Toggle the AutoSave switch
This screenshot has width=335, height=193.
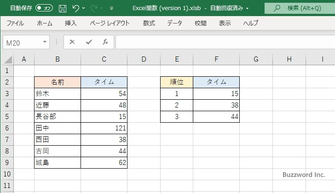pyautogui.click(x=44, y=8)
